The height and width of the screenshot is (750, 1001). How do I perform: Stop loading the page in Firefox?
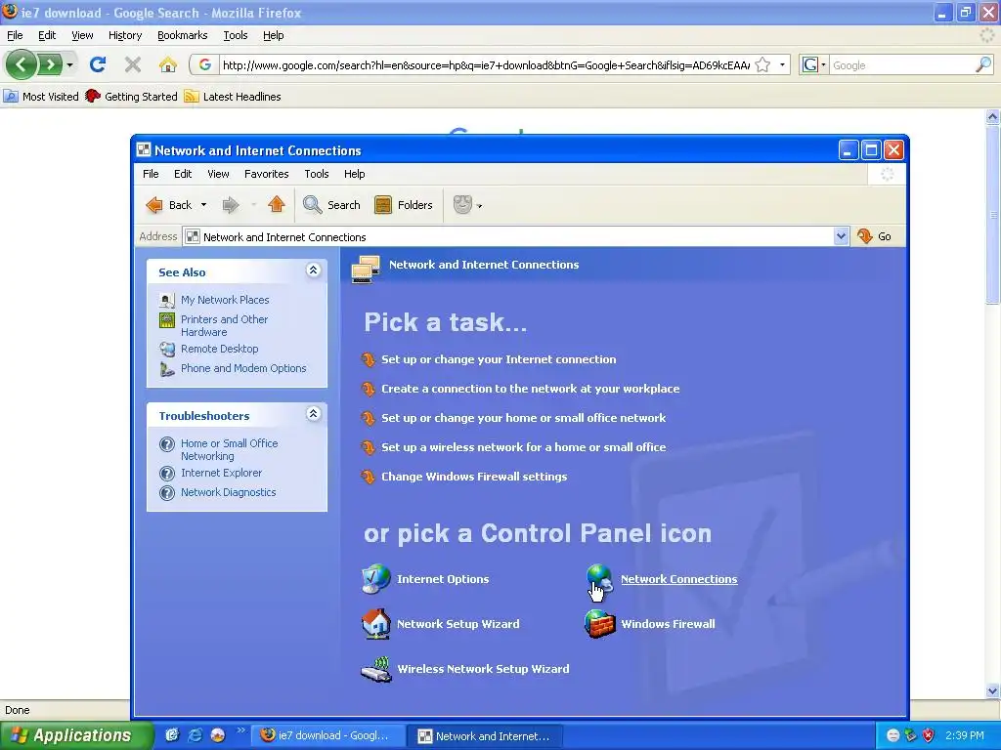coord(133,64)
